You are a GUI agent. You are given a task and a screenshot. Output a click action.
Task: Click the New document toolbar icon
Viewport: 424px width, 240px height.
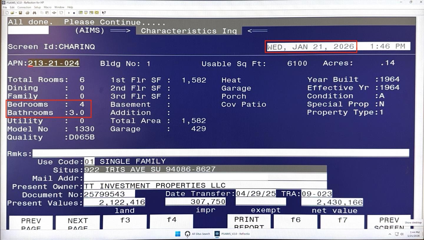pos(7,13)
